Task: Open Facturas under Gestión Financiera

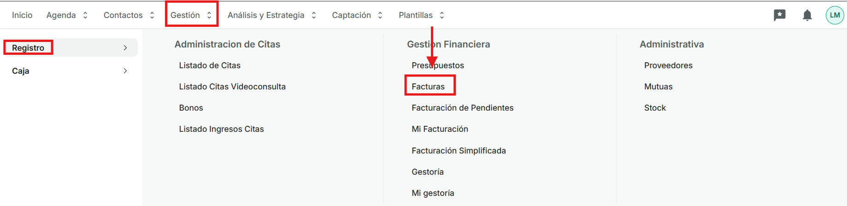Action: (428, 87)
